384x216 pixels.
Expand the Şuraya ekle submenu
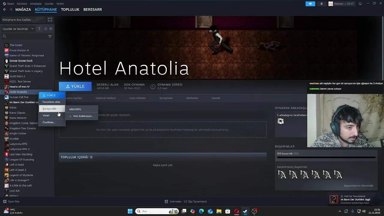tap(52, 109)
